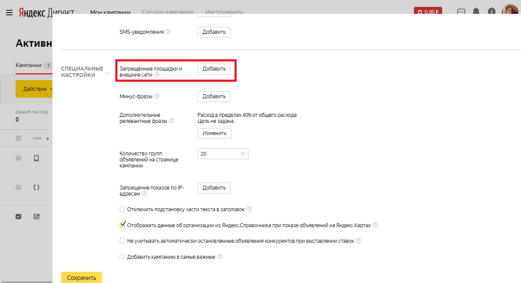Sort by the Тип column arrow
This screenshot has width=521, height=283.
47,138
